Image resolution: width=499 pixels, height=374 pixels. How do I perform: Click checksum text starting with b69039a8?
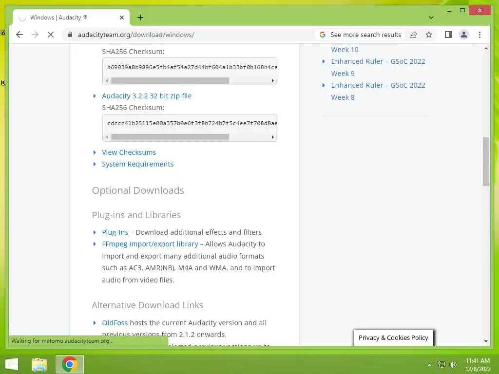coord(192,67)
